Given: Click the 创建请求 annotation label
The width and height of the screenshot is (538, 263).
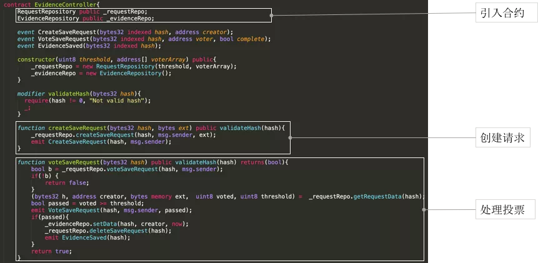Looking at the screenshot, I should (x=502, y=137).
